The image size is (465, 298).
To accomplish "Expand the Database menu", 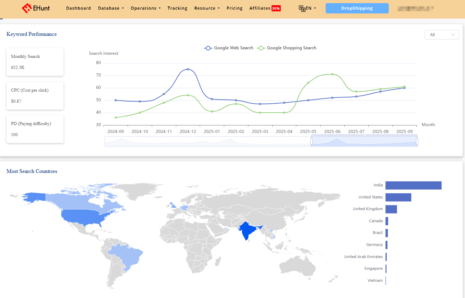I will pos(110,8).
